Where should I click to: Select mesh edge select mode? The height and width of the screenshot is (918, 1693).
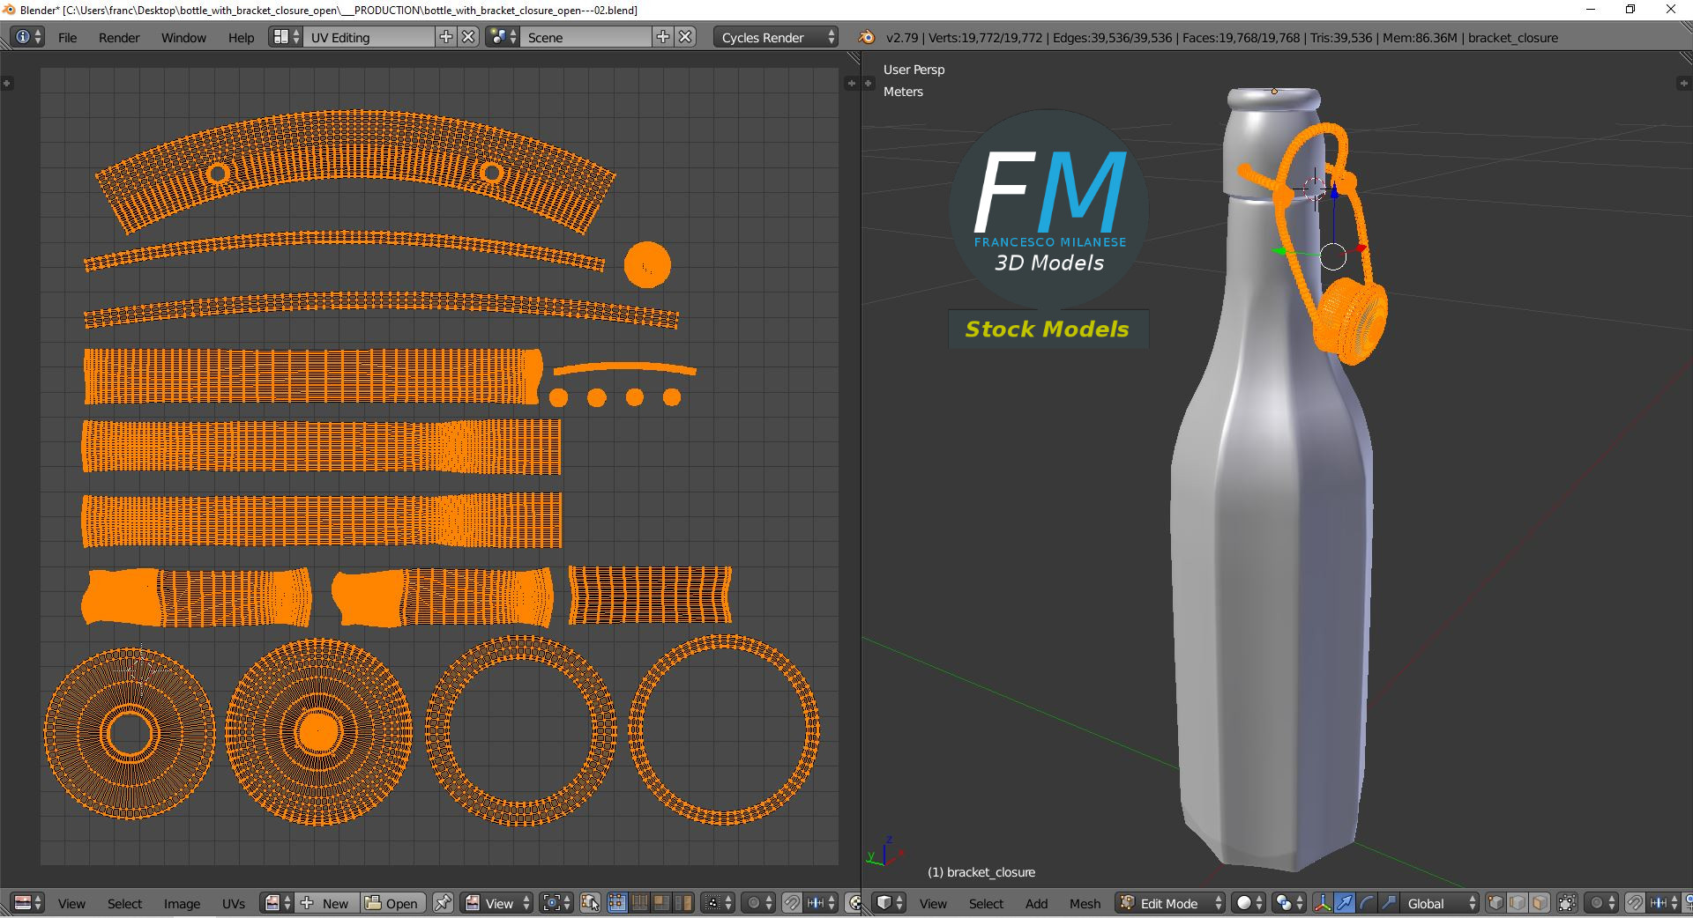[x=1518, y=903]
